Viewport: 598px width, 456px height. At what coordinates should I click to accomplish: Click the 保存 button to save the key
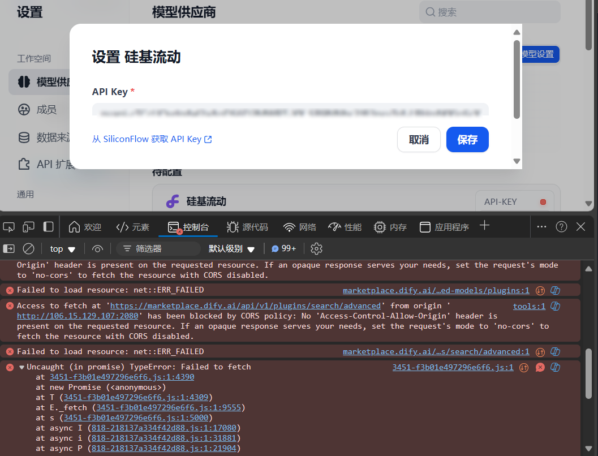[467, 140]
